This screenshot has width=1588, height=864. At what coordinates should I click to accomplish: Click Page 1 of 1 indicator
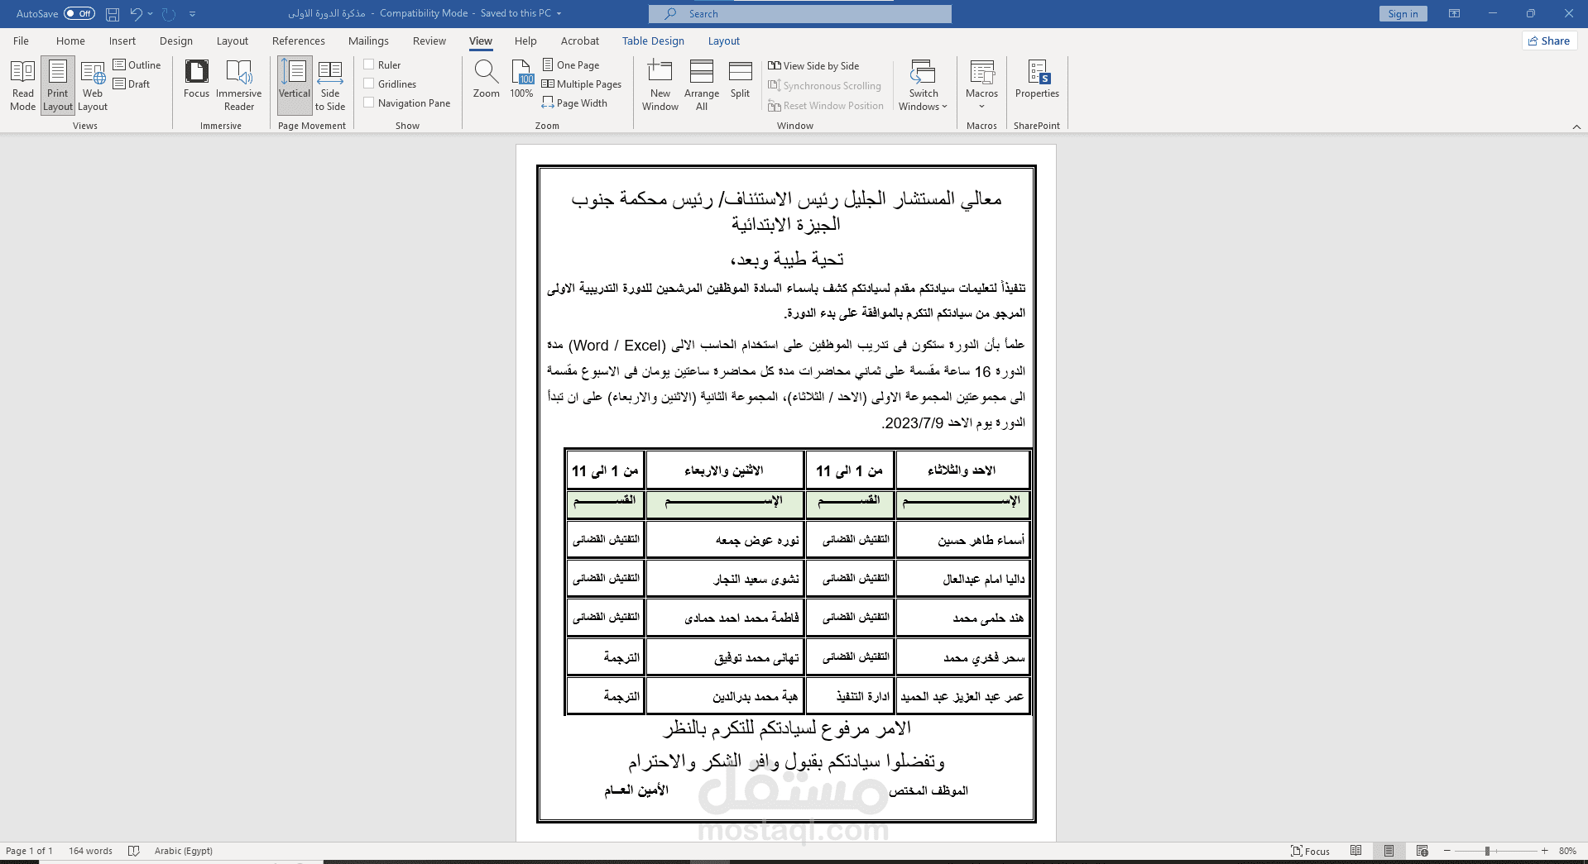(x=29, y=851)
